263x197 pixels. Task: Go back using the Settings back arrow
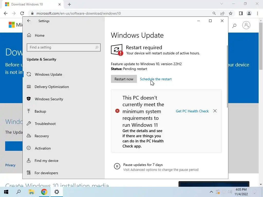29,21
